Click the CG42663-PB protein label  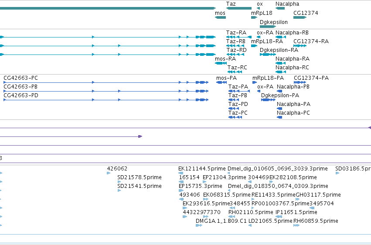20,87
